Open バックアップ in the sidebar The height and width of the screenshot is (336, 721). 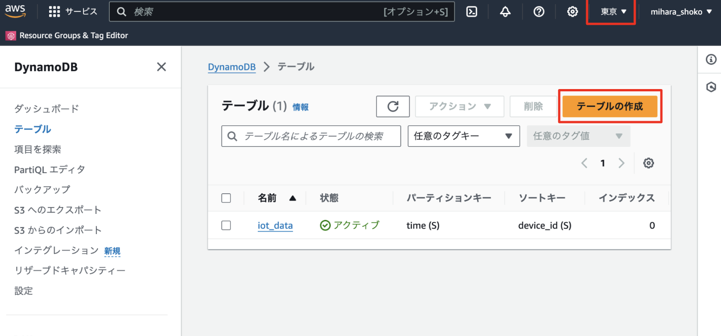42,190
